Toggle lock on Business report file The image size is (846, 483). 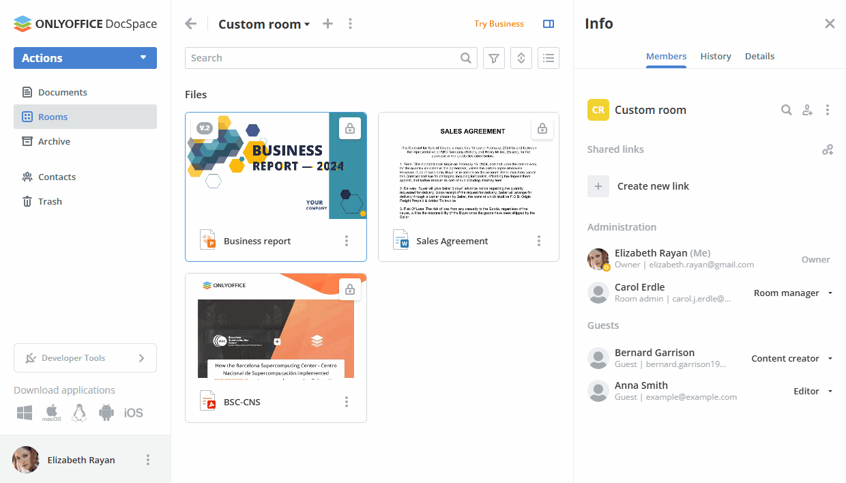(x=349, y=128)
